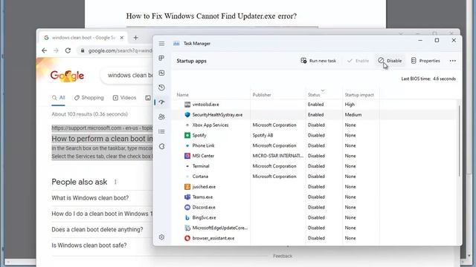Image resolution: width=476 pixels, height=267 pixels.
Task: Click the BingSvc.exe Bing icon
Action: 187,217
